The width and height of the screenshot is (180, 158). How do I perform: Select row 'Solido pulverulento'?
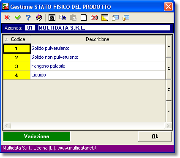pyautogui.click(x=98, y=49)
